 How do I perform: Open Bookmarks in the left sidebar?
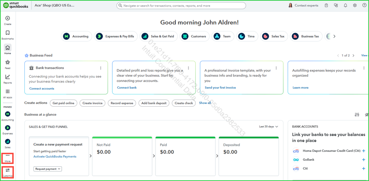click(7, 33)
